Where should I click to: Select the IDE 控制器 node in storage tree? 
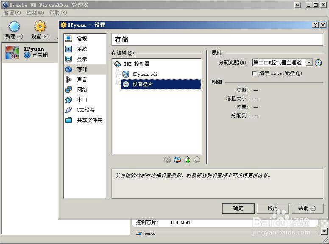(132, 64)
